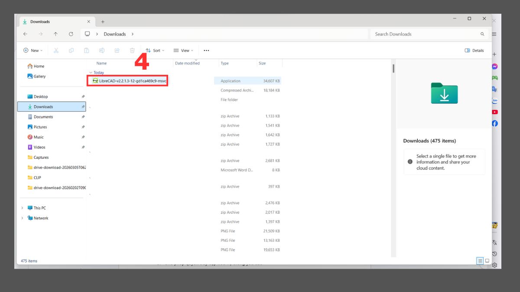Expand This PC tree node
Viewport: 520px width, 292px height.
click(x=22, y=208)
